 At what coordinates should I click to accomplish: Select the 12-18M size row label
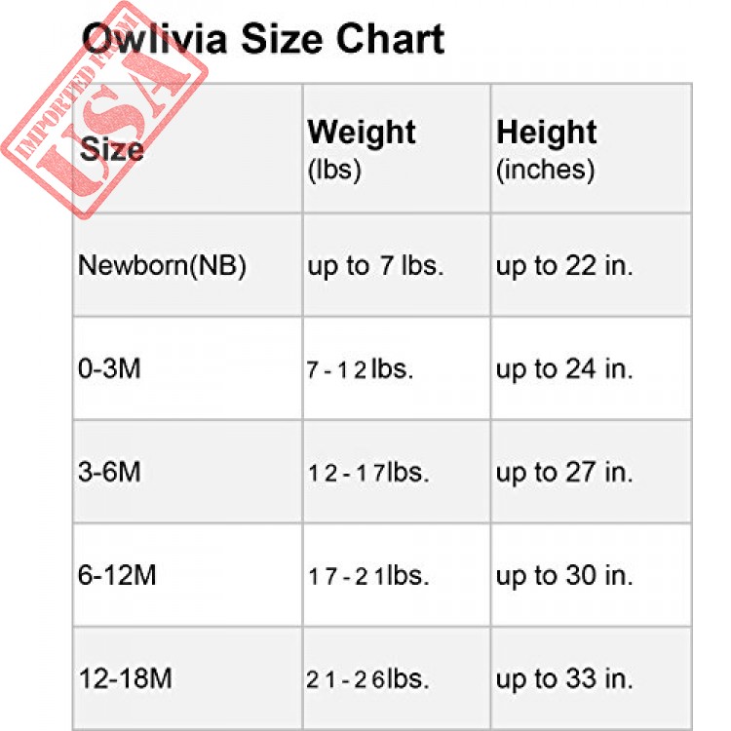(188, 678)
